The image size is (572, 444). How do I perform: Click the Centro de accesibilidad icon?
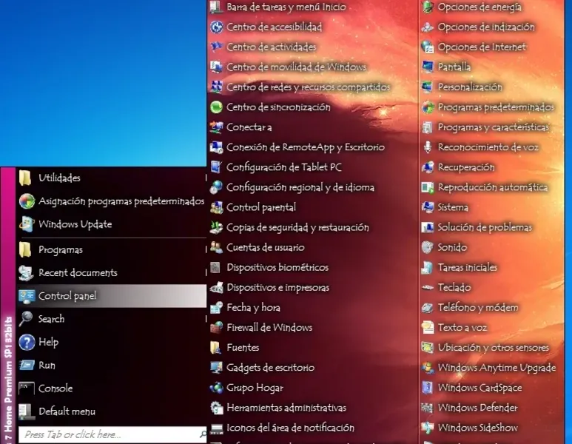coord(217,27)
